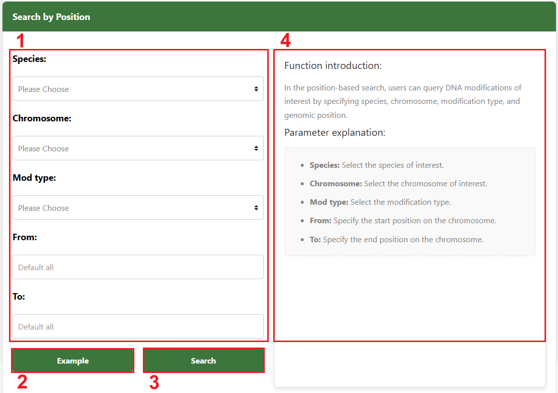
Task: Click the Search button
Action: click(203, 360)
